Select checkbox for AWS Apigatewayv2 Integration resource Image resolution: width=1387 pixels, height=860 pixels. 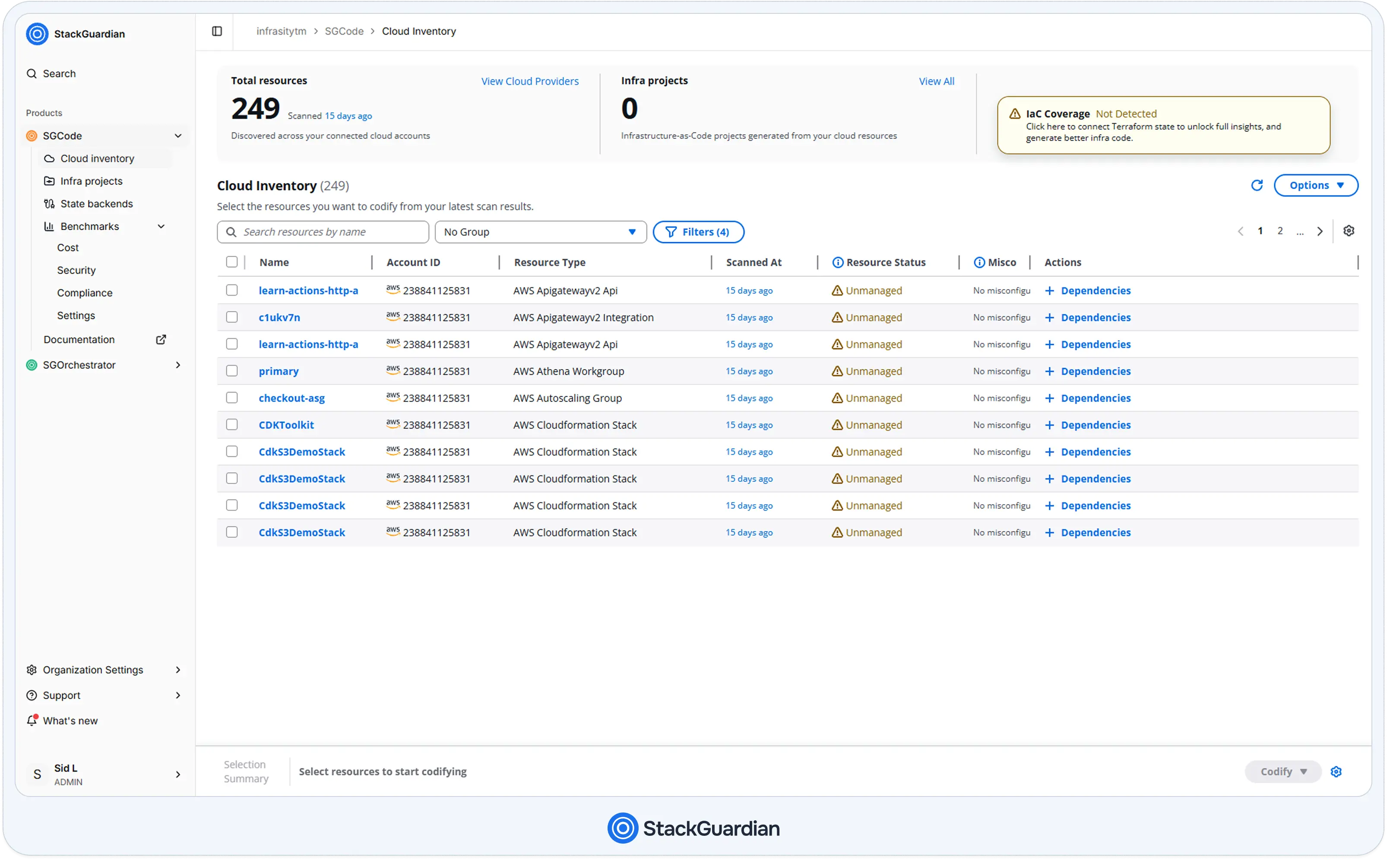click(231, 317)
